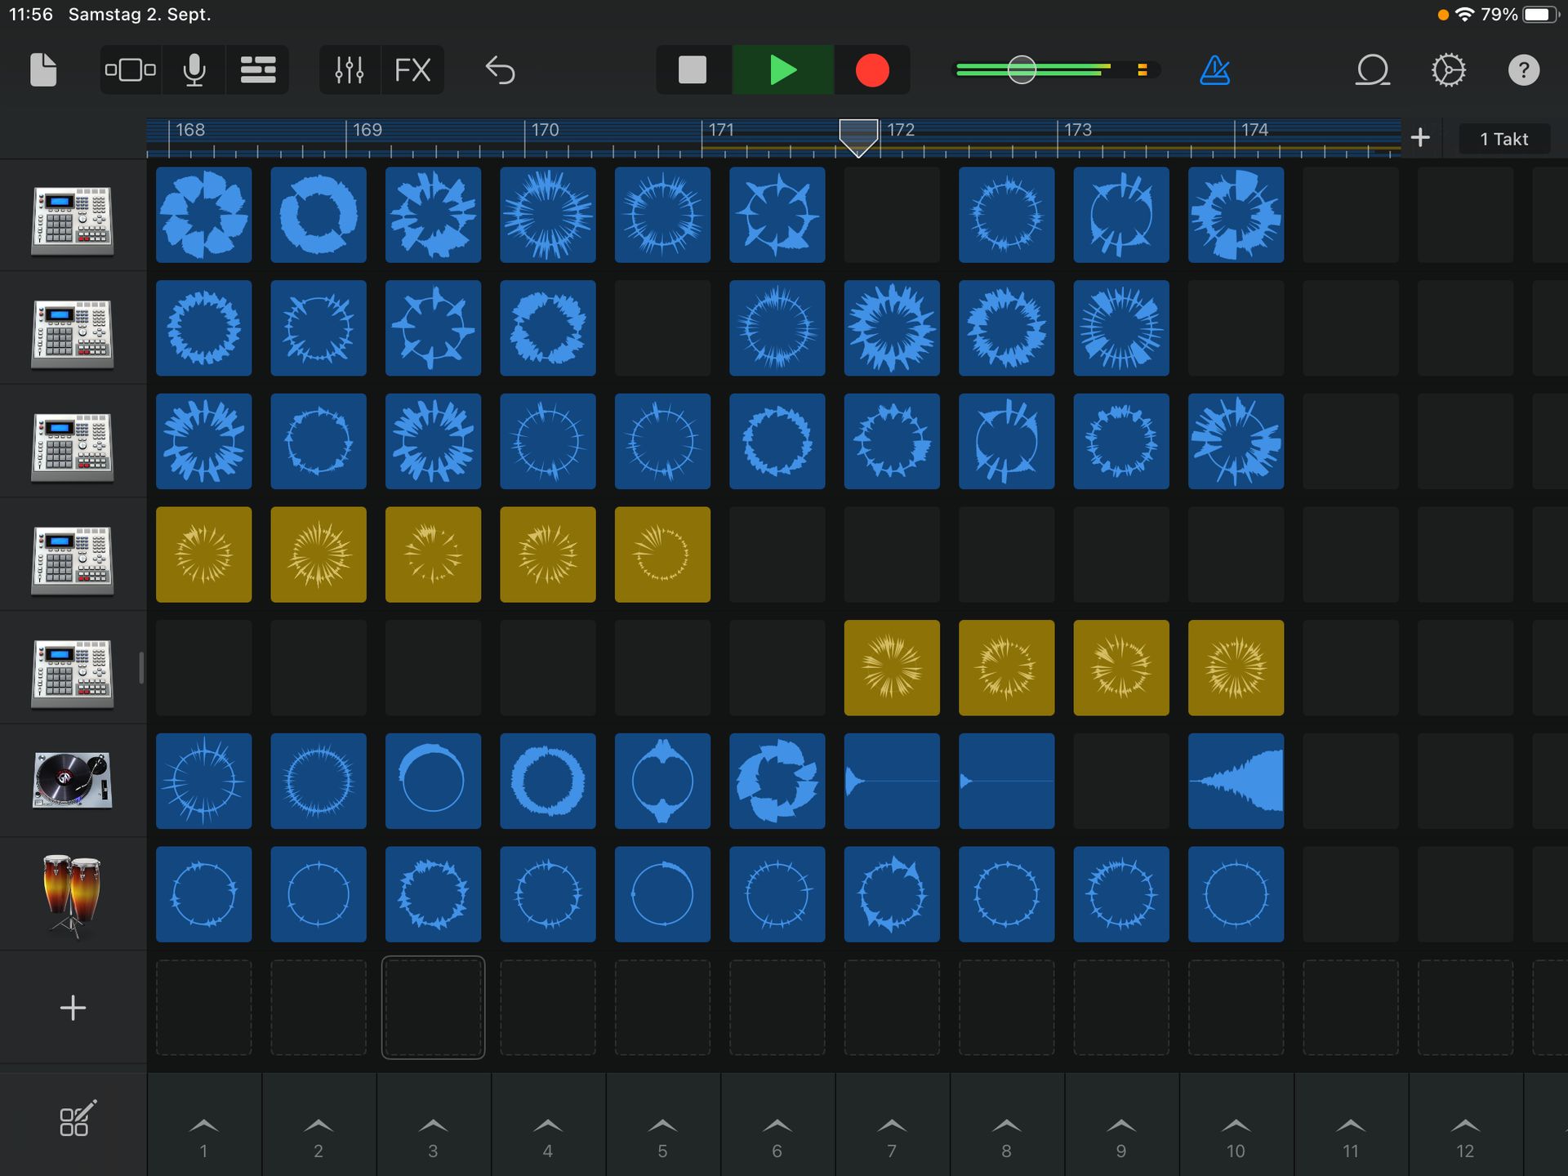Open song settings gear icon

point(1448,70)
